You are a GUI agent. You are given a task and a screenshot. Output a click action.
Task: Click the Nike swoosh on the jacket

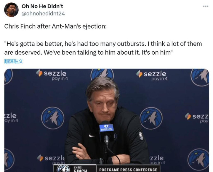(x=92, y=135)
